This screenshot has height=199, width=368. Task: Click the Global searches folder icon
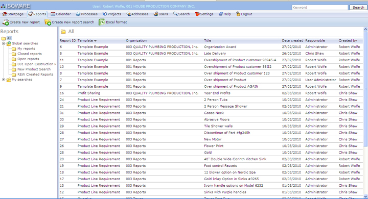[x=9, y=43]
